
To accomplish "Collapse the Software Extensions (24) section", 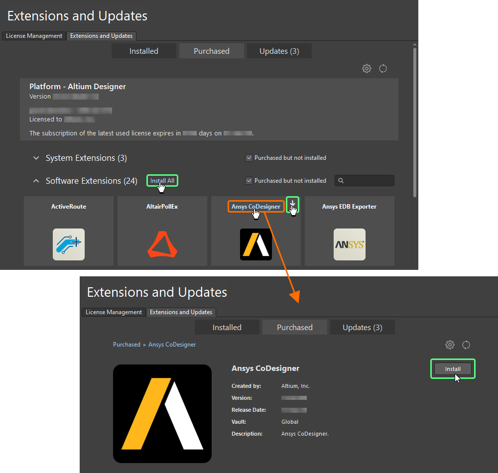I will 36,181.
